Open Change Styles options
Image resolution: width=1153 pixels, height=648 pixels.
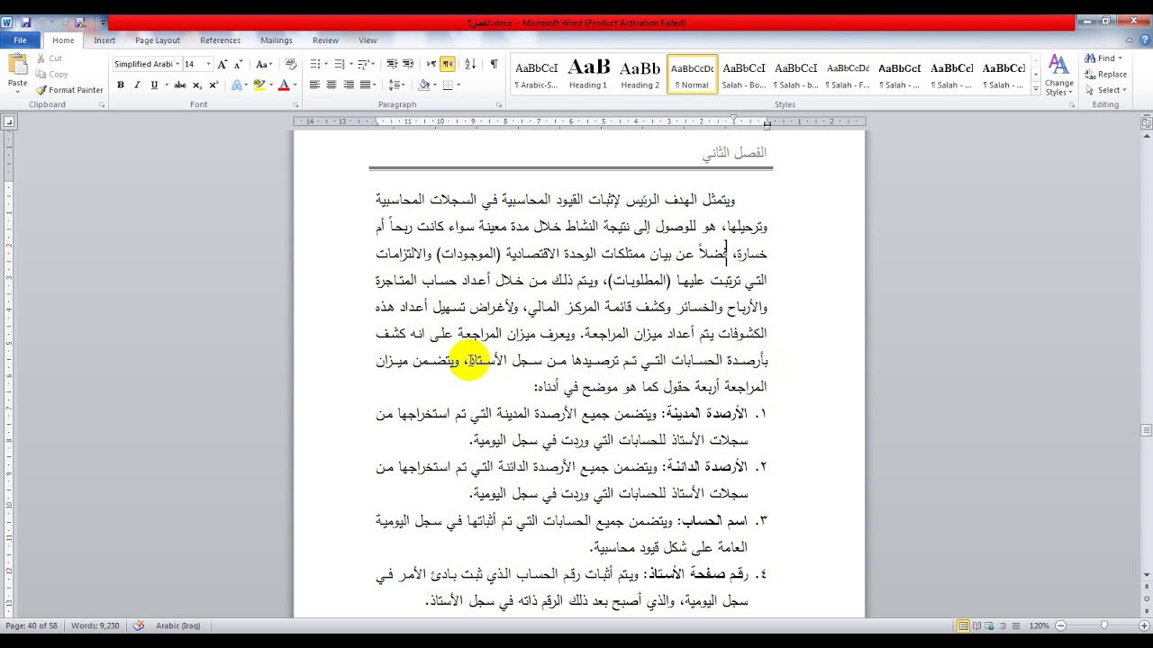[x=1058, y=76]
